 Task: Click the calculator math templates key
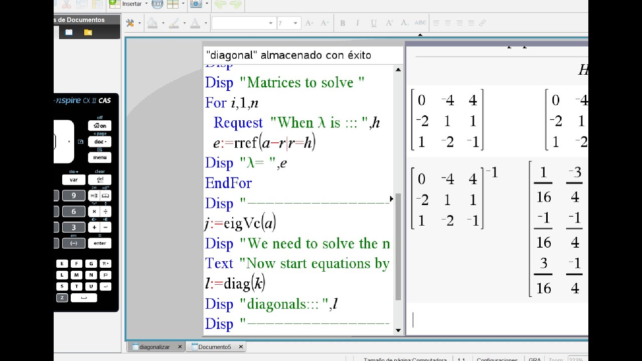pyautogui.click(x=94, y=196)
